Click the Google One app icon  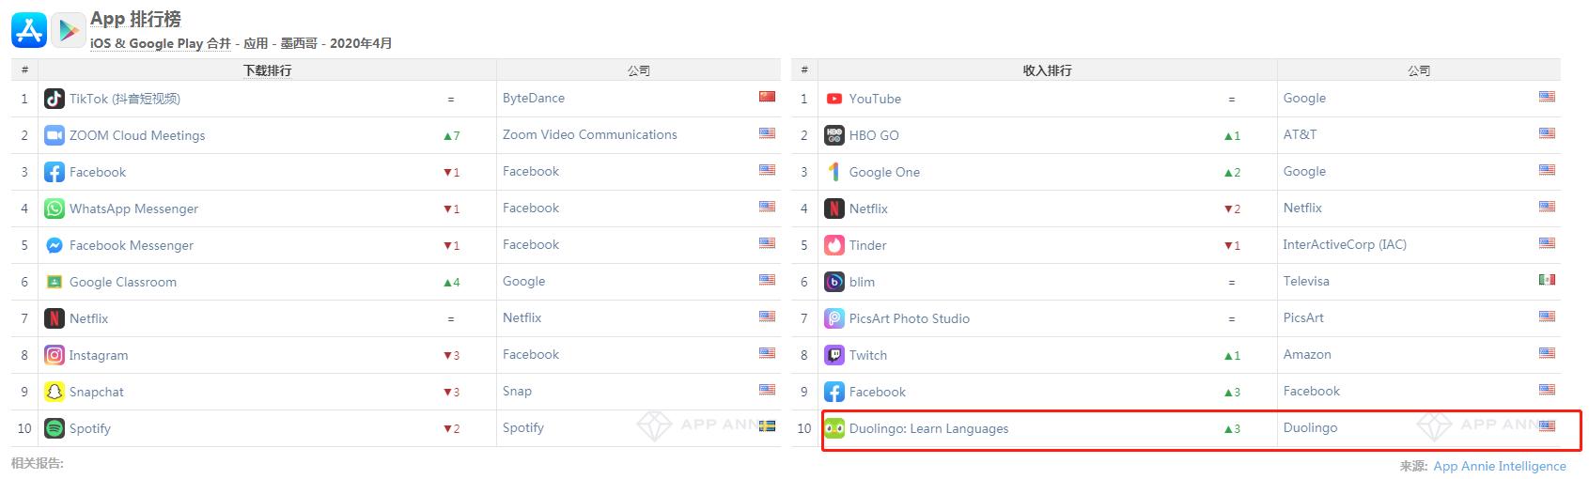(x=834, y=172)
